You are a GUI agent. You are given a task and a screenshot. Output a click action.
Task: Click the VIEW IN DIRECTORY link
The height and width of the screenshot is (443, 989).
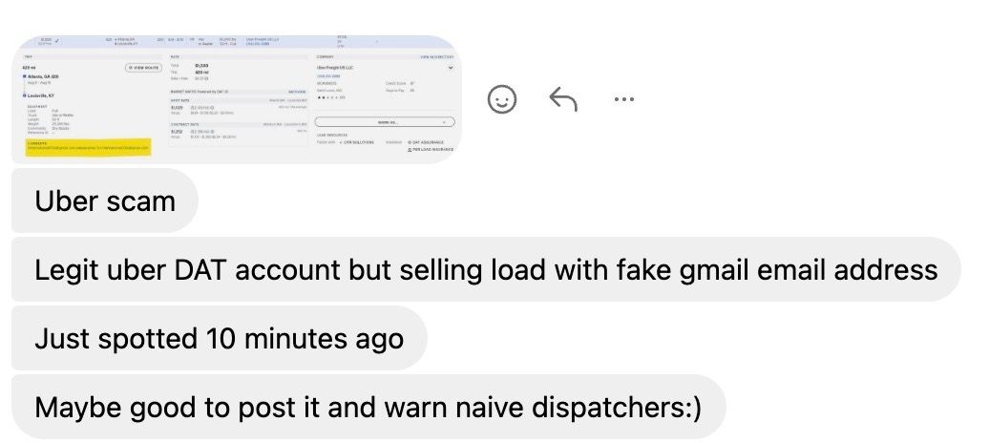click(x=436, y=56)
